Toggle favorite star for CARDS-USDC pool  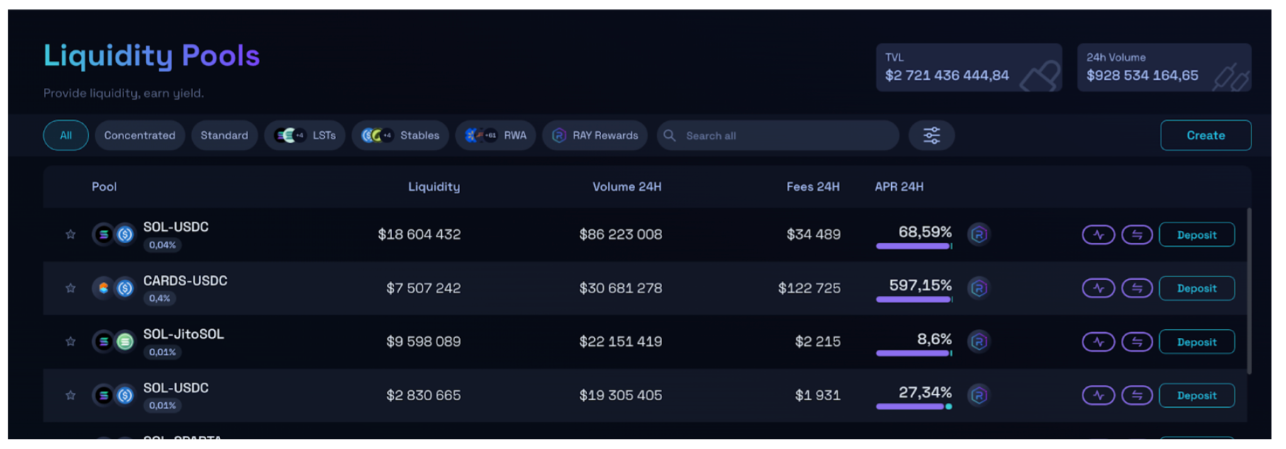point(70,288)
